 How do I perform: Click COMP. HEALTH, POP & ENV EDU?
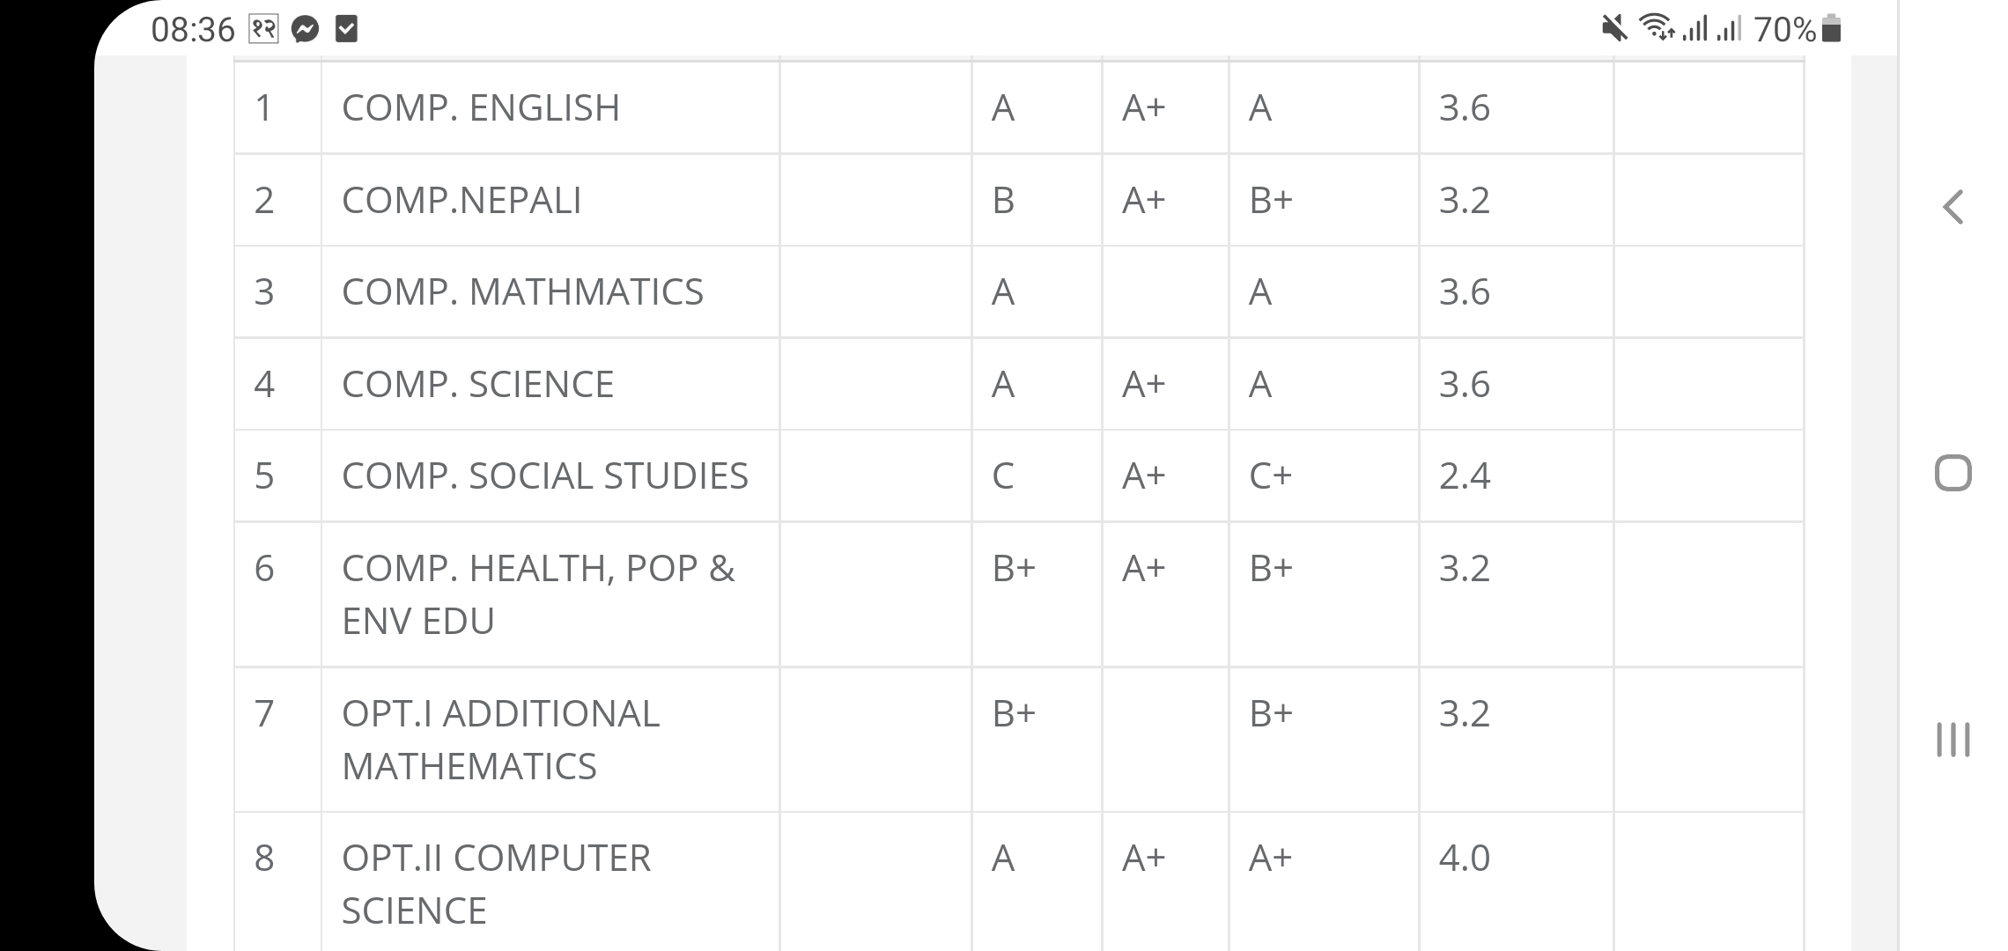[537, 594]
